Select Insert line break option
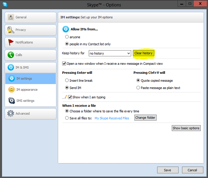The image size is (208, 178). 67,80
